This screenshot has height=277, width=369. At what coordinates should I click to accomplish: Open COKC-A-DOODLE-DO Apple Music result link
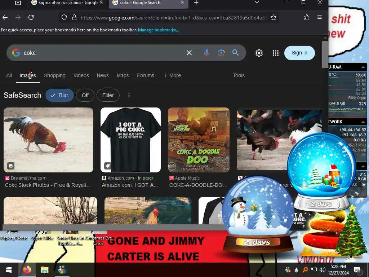click(x=198, y=185)
